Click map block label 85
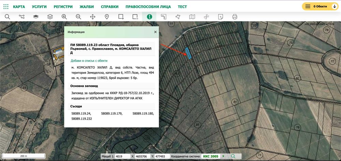The height and width of the screenshot is (161, 341). click(x=197, y=125)
